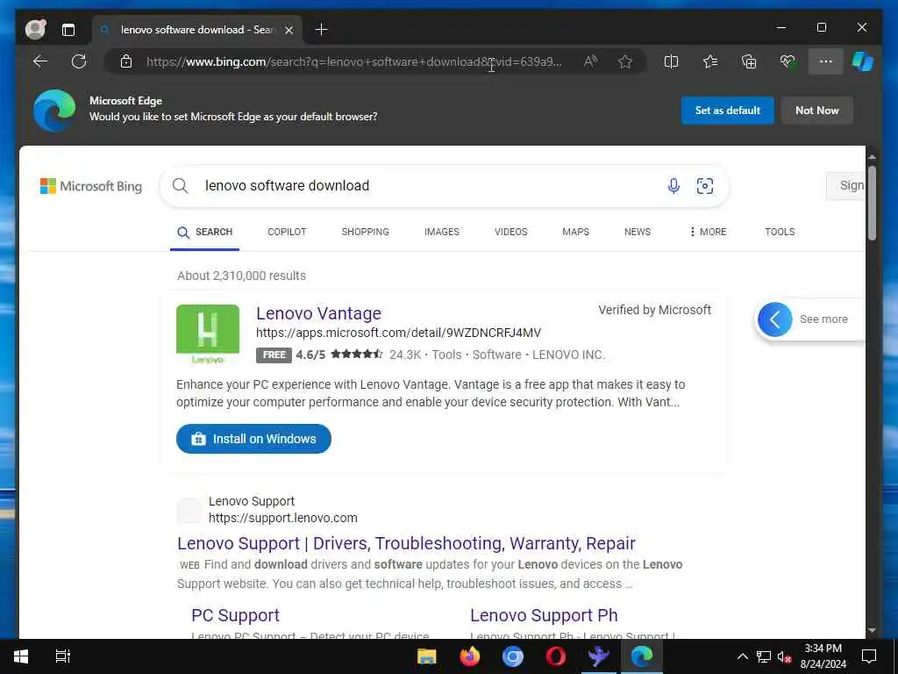This screenshot has width=898, height=674.
Task: Open the tab actions menu icon
Action: (x=68, y=30)
